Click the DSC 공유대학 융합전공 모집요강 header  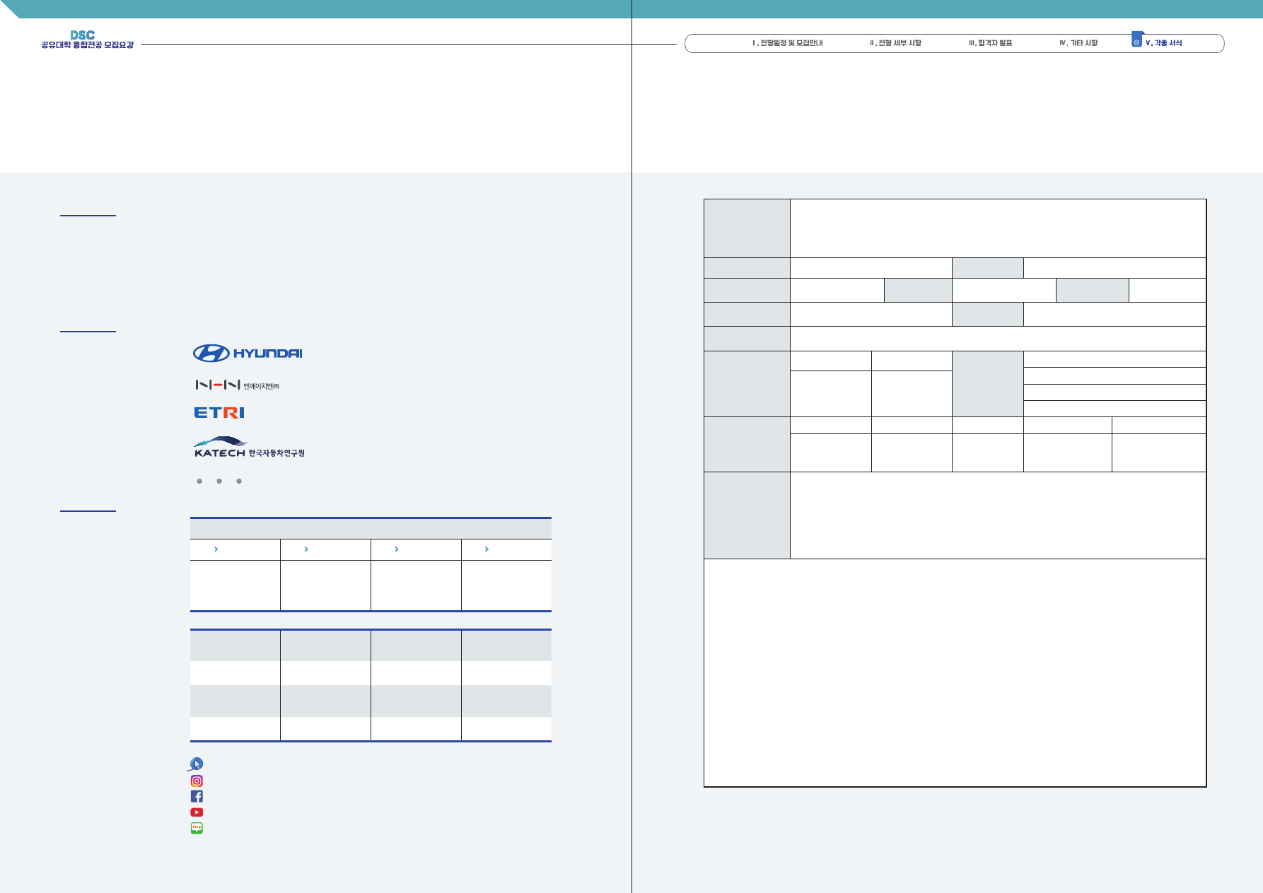click(x=87, y=40)
